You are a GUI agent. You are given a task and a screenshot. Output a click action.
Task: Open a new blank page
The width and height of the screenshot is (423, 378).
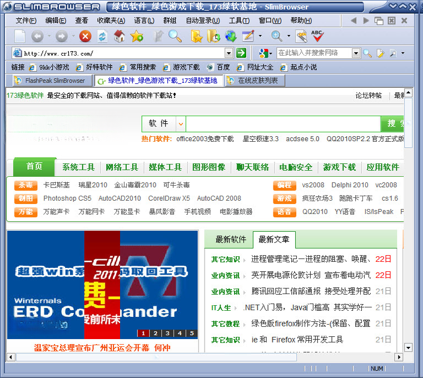(x=20, y=36)
